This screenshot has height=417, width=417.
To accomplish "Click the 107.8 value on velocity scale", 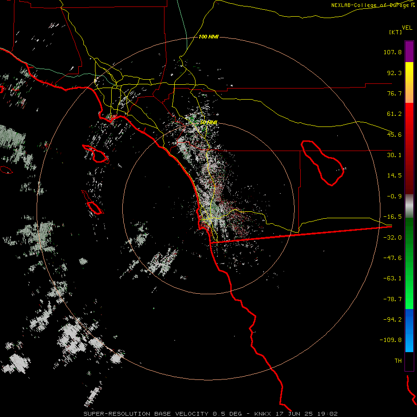I will pos(392,52).
